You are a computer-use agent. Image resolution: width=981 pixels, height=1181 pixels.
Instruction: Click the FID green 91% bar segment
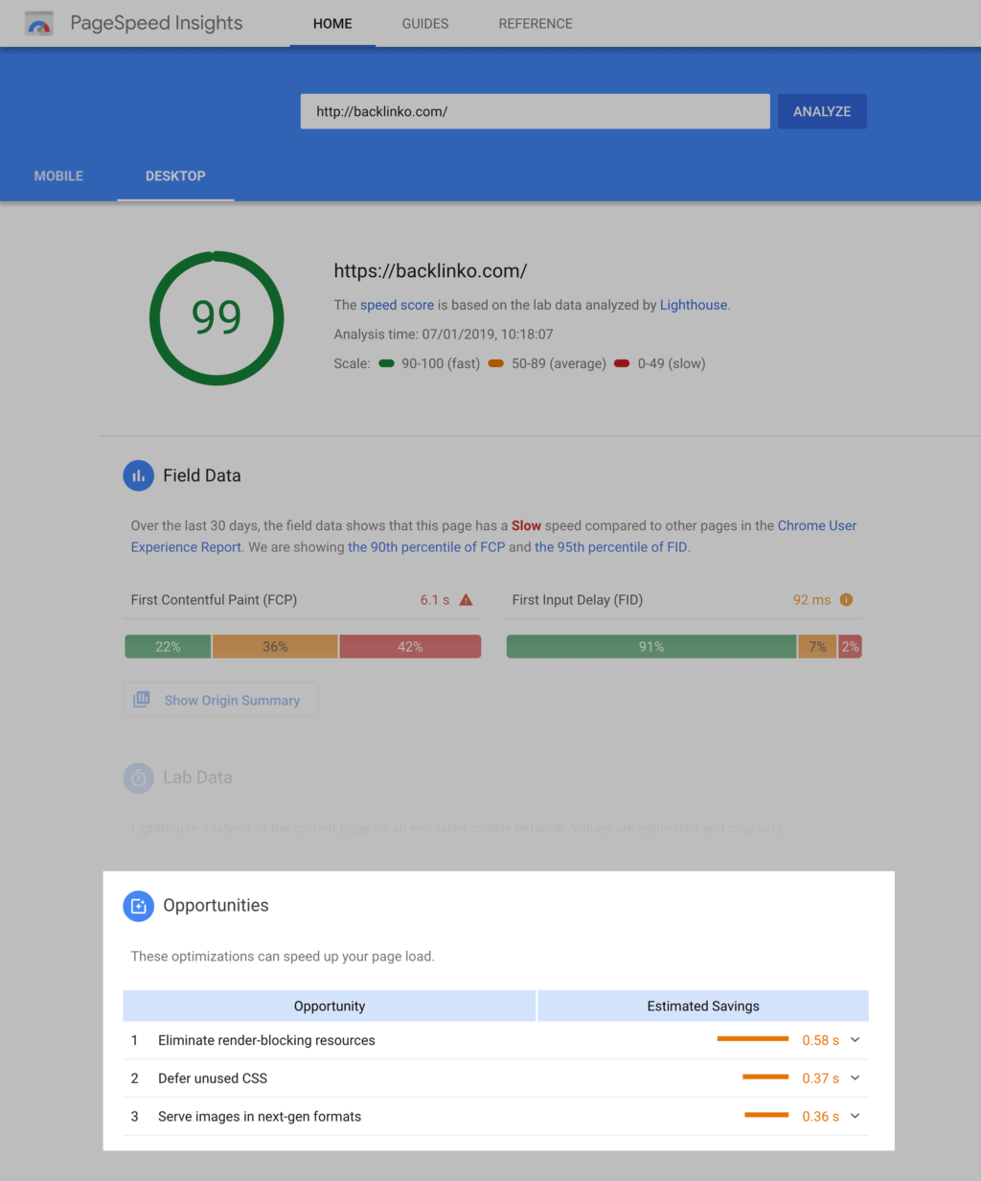point(651,647)
